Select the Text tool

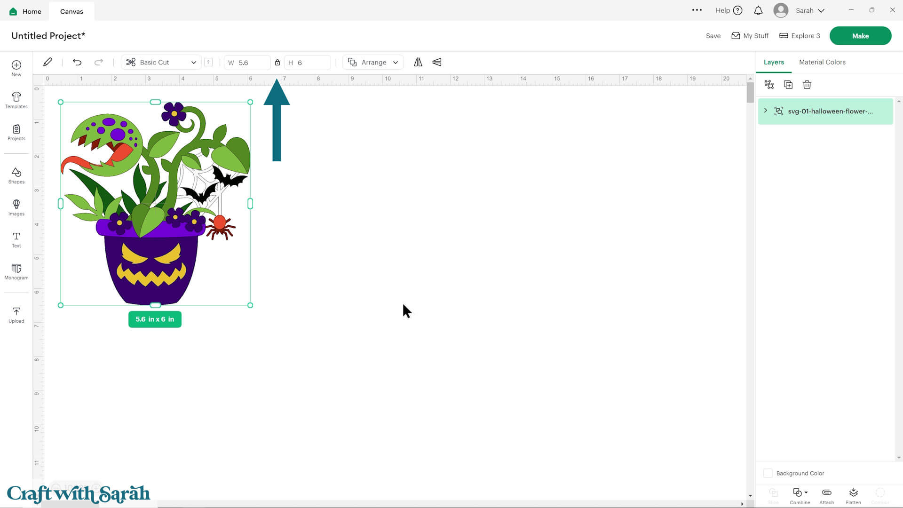16,239
